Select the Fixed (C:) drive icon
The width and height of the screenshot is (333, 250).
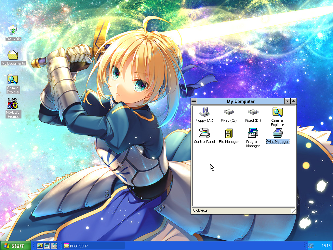coord(229,112)
